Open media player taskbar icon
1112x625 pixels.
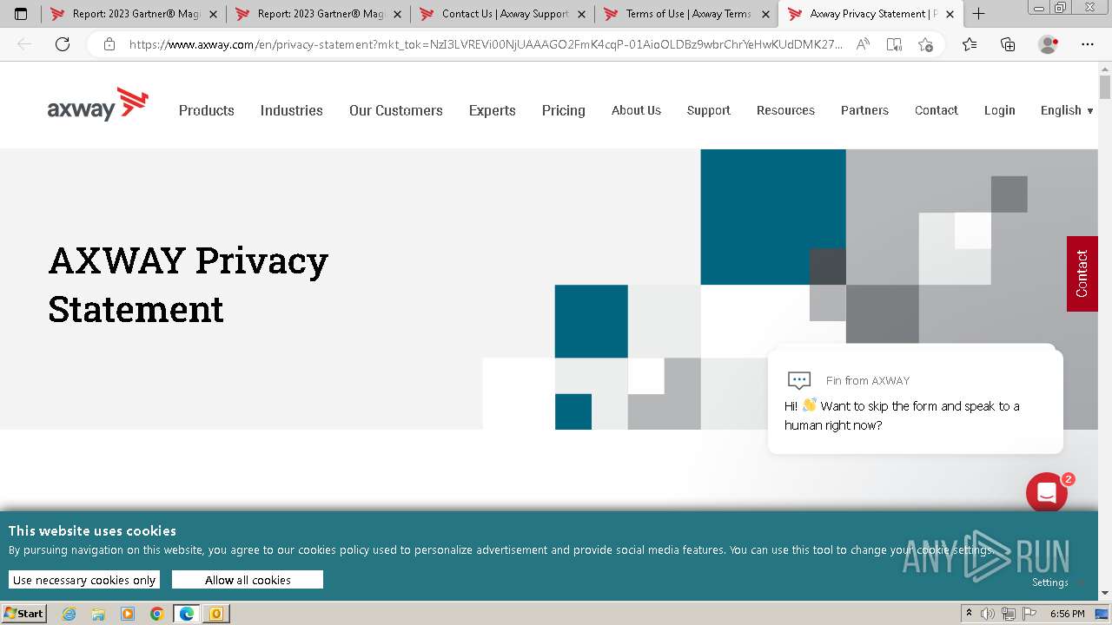click(128, 614)
